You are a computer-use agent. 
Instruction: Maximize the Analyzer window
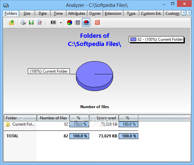pyautogui.click(x=173, y=4)
